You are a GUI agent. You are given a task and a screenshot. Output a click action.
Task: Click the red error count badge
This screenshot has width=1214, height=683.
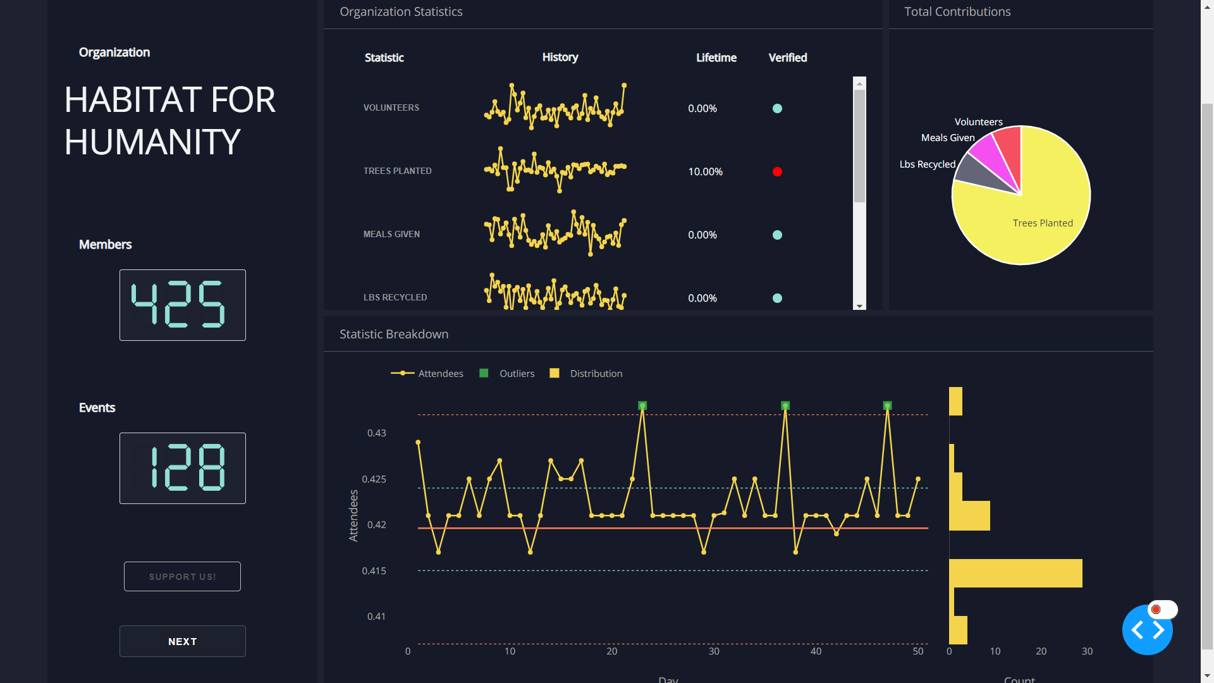click(x=1156, y=610)
